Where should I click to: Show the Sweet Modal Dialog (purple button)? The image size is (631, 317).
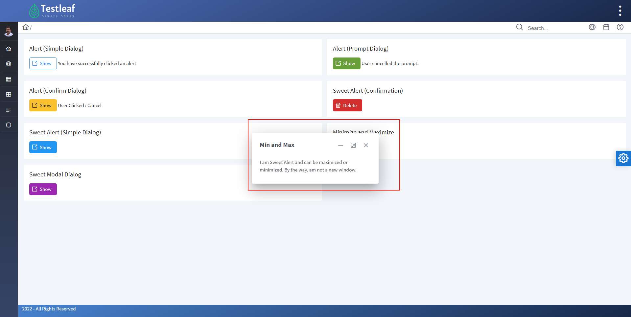coord(43,189)
